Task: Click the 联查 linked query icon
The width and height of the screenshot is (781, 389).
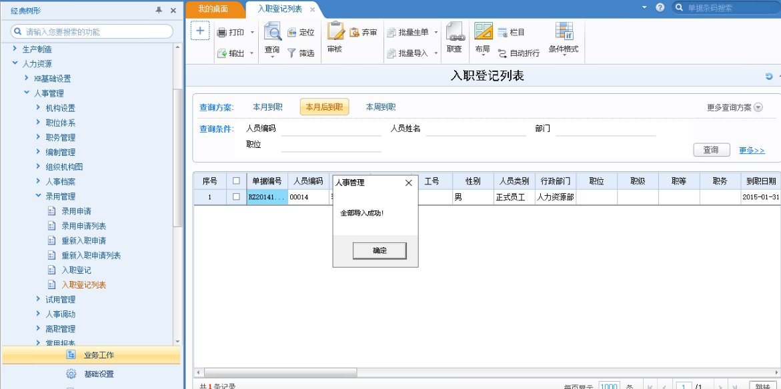Action: [x=455, y=32]
